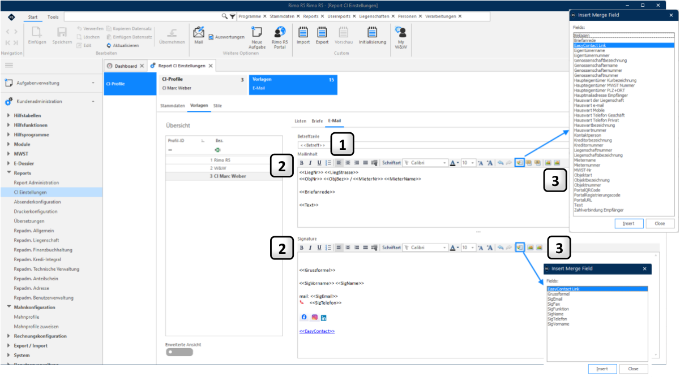680x377 pixels.
Task: Click last picture icon in Mailinhalt toolbar
Action: click(x=557, y=163)
